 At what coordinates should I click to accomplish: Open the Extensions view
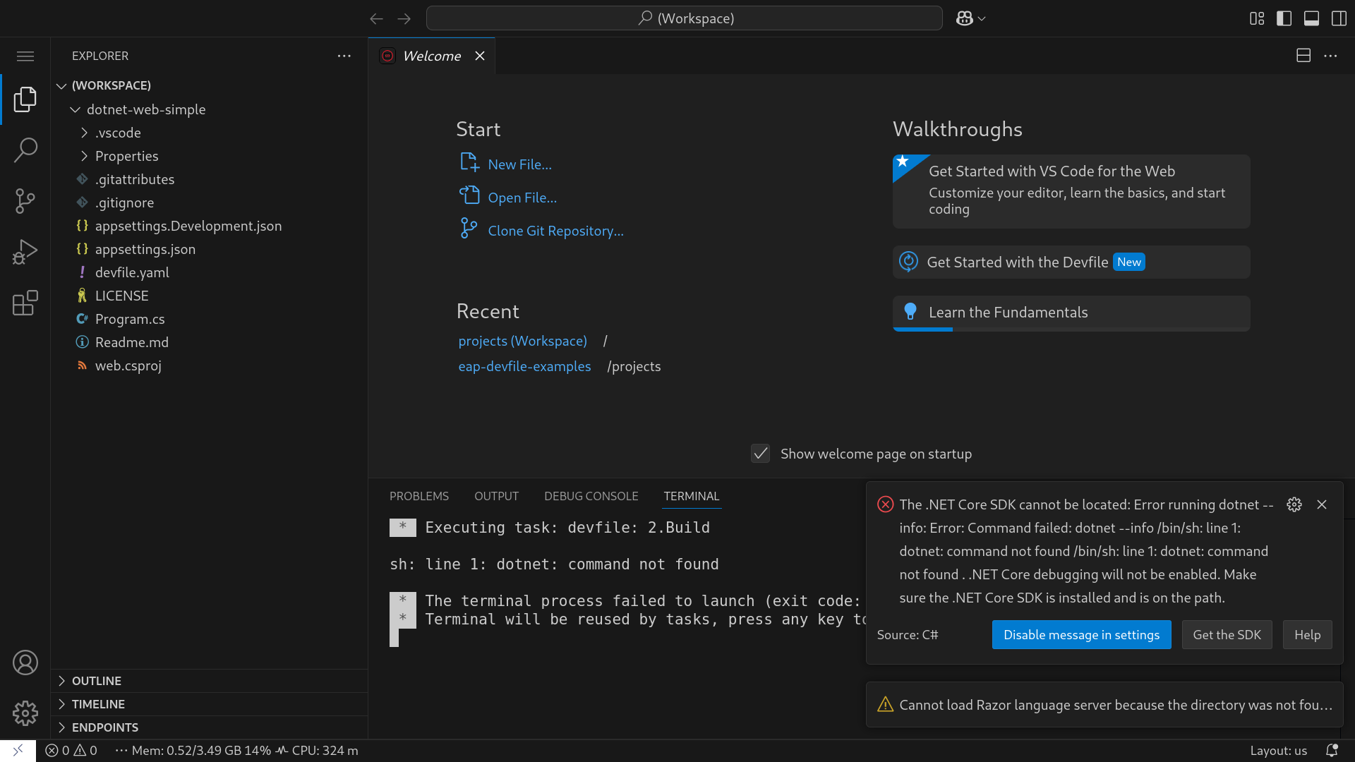[25, 303]
